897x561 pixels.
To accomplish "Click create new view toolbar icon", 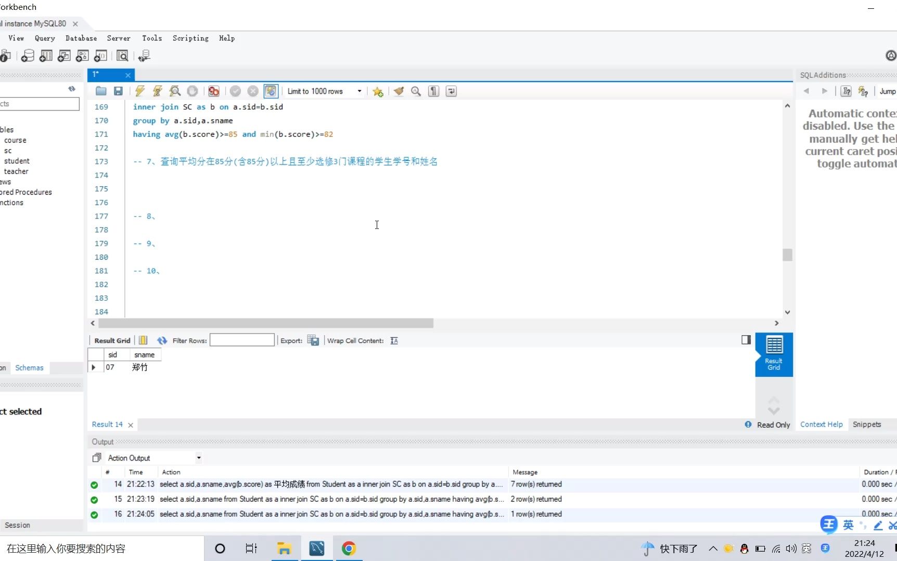I will click(x=64, y=56).
